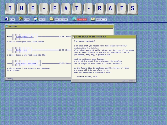Image resolution: width=167 pixels, height=125 pixels.
Task: Open the video-games [log] link
Action: point(25,37)
